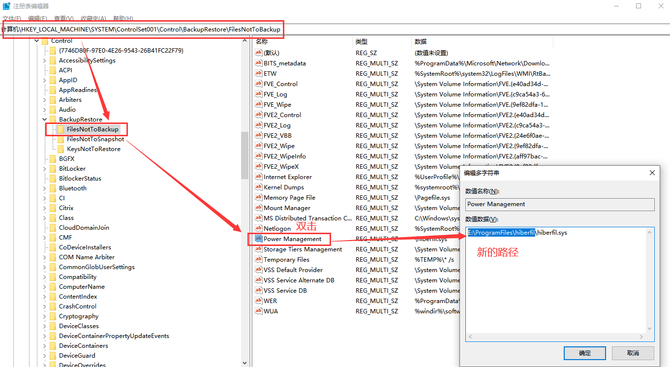Expand the Arbiters key
Viewport: 670px width, 367px height.
[x=45, y=100]
